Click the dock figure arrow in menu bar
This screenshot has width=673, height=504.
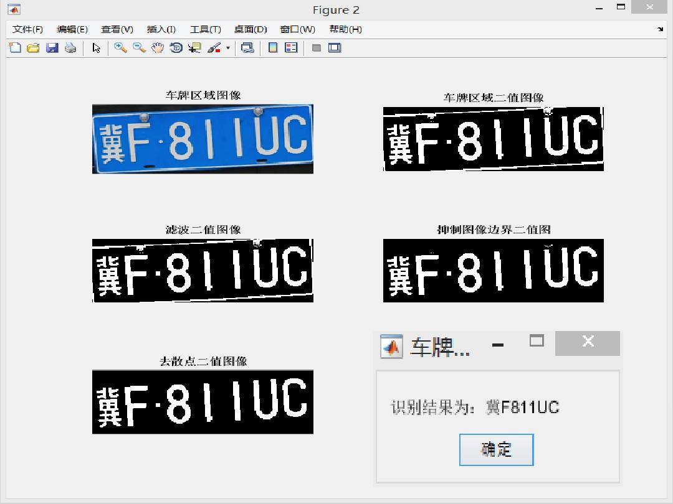click(x=660, y=29)
